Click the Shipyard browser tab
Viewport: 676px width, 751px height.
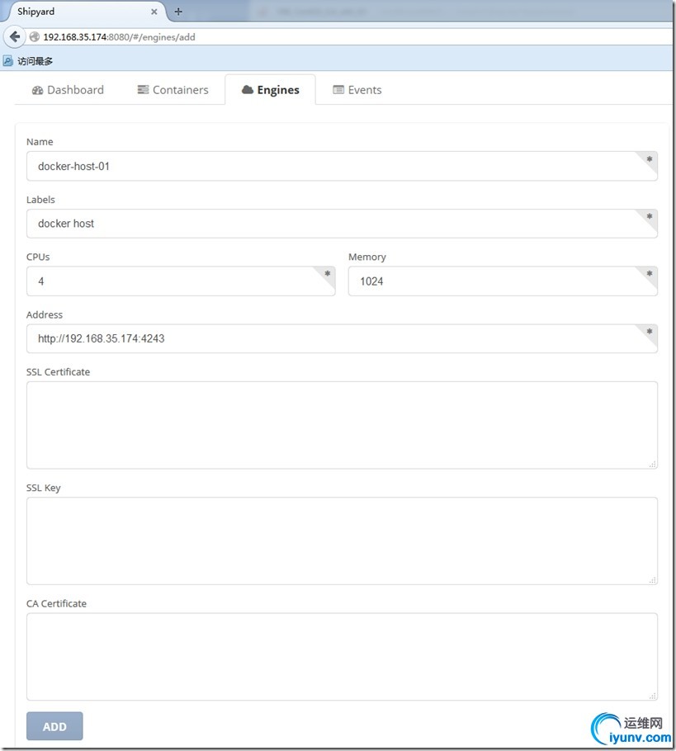(84, 12)
